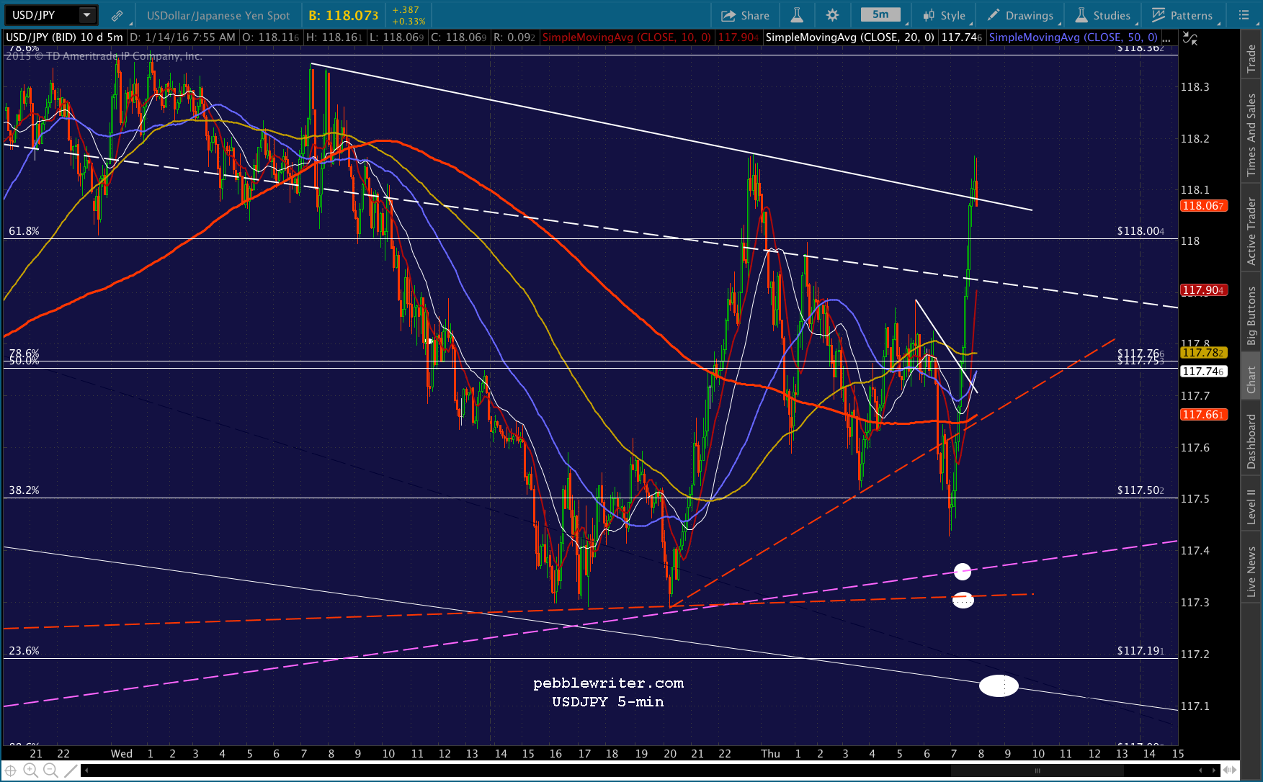Viewport: 1263px width, 782px height.
Task: Select the crosshair pan tool icon
Action: coord(11,770)
